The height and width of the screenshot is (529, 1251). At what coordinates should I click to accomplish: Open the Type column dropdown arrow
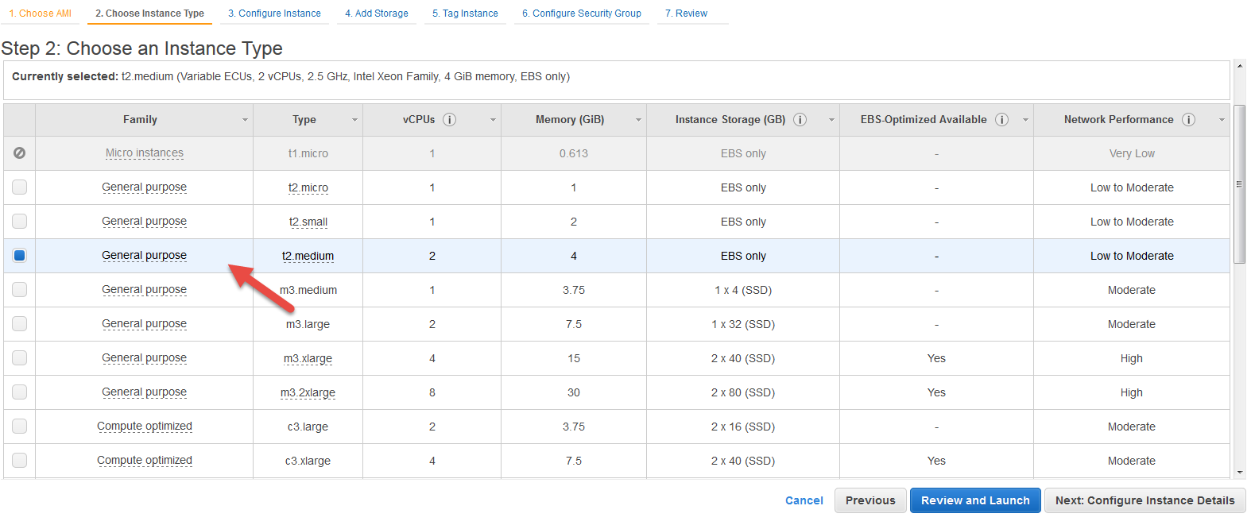354,120
